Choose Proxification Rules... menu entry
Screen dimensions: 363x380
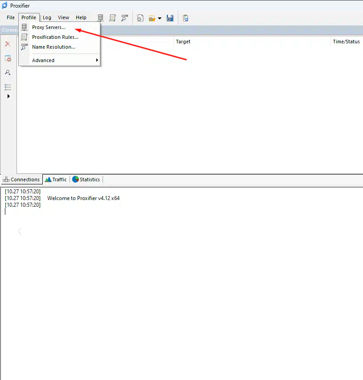pyautogui.click(x=59, y=37)
